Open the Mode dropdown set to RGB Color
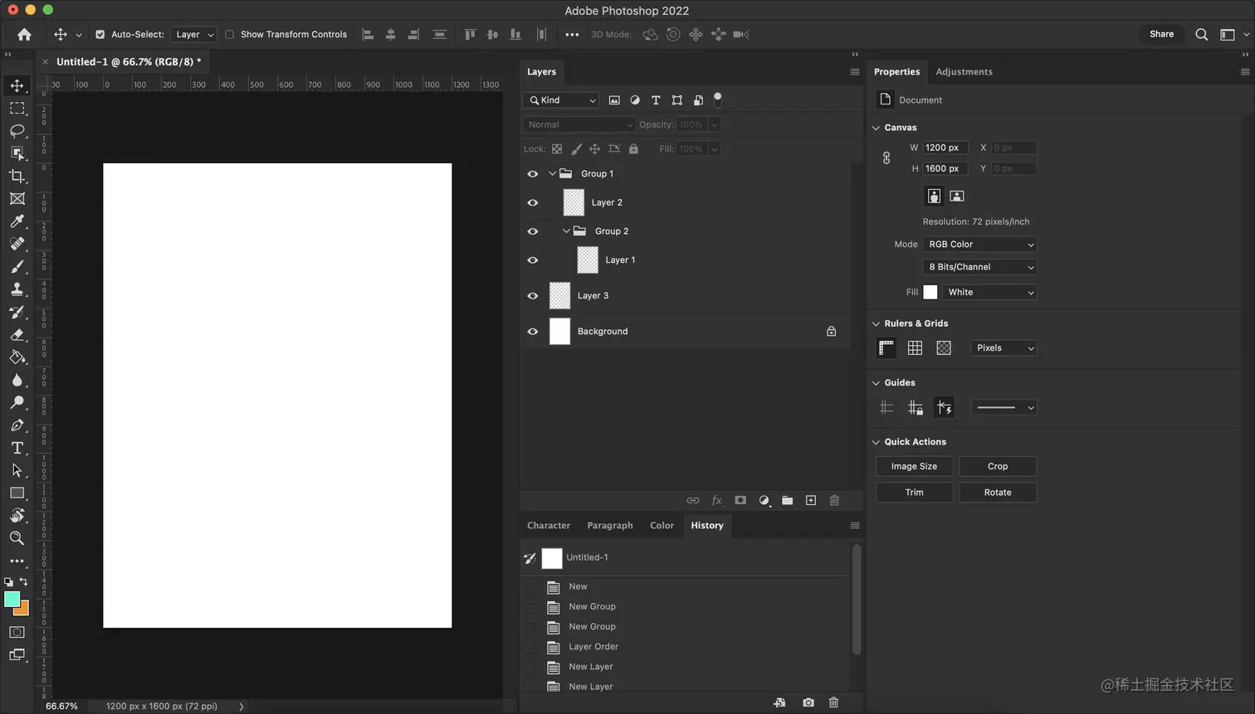1255x714 pixels. (x=979, y=244)
